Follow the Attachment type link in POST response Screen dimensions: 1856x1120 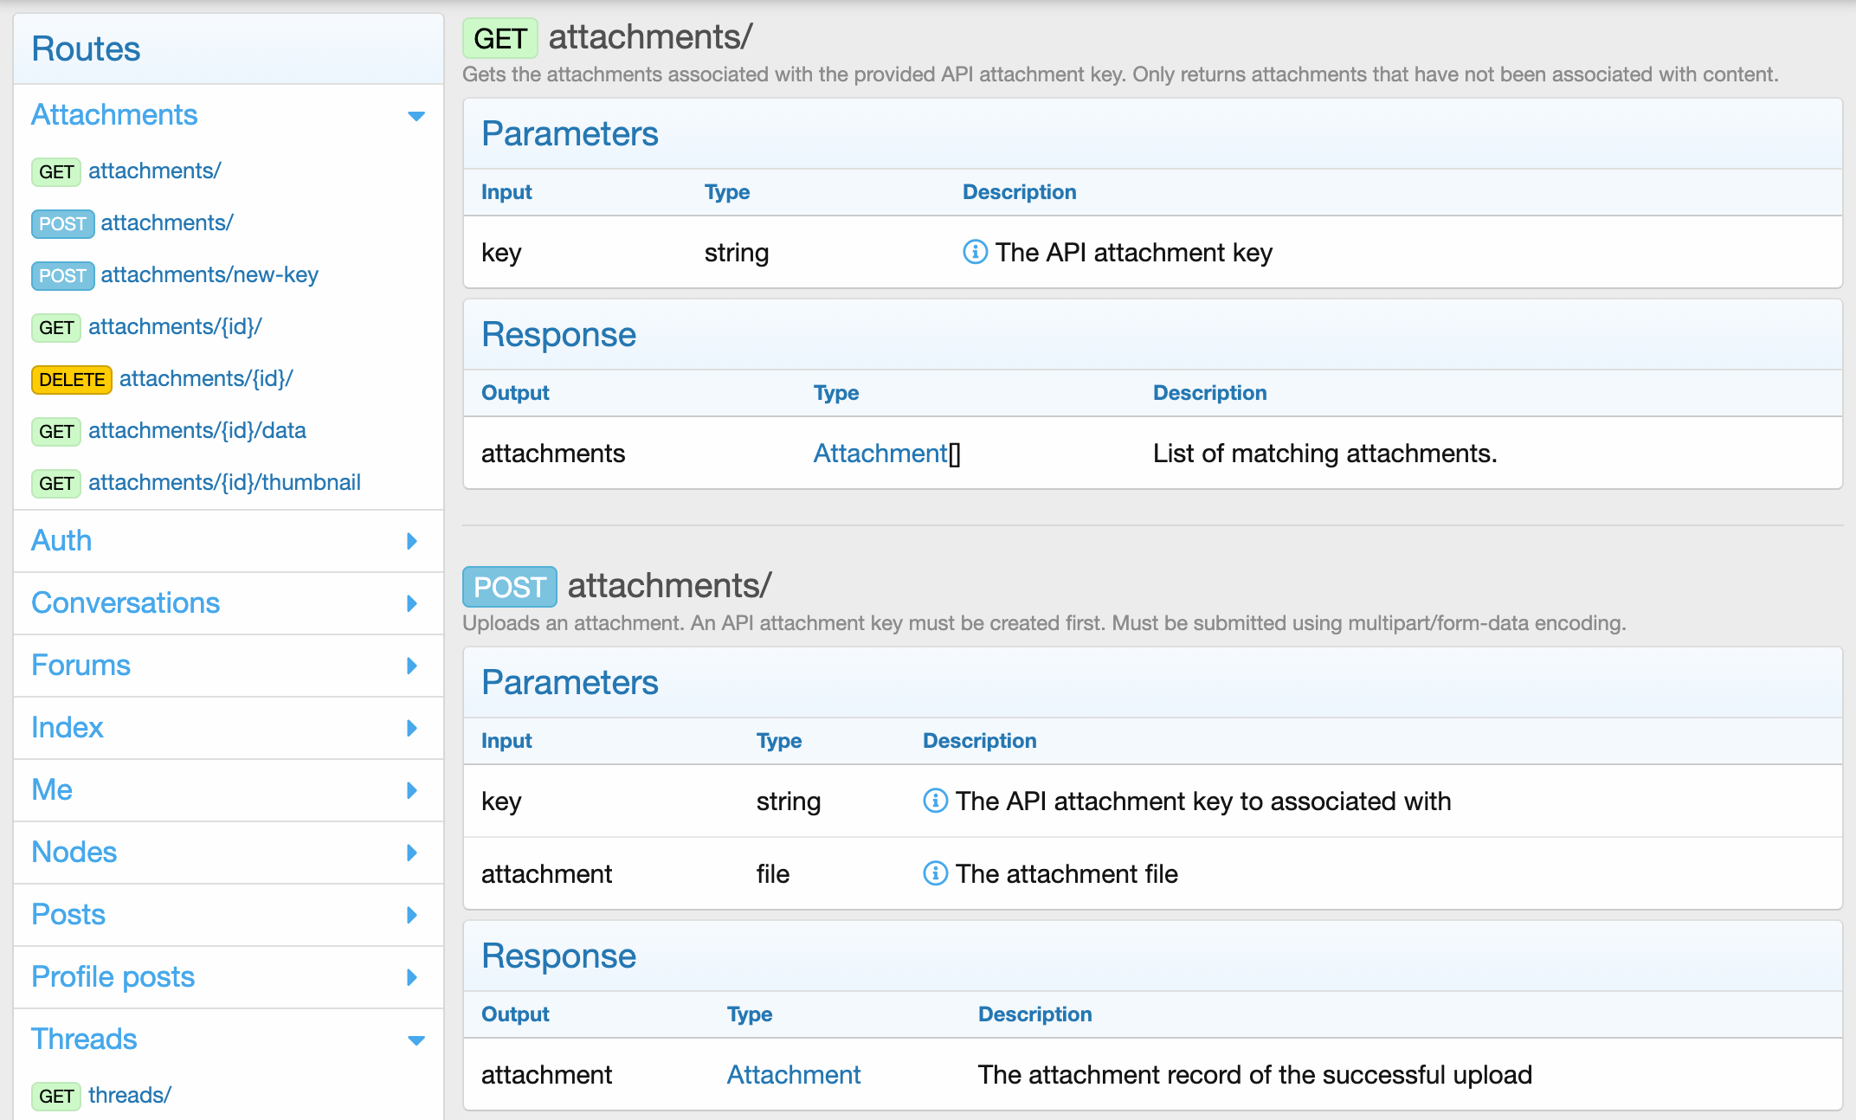pyautogui.click(x=793, y=1075)
